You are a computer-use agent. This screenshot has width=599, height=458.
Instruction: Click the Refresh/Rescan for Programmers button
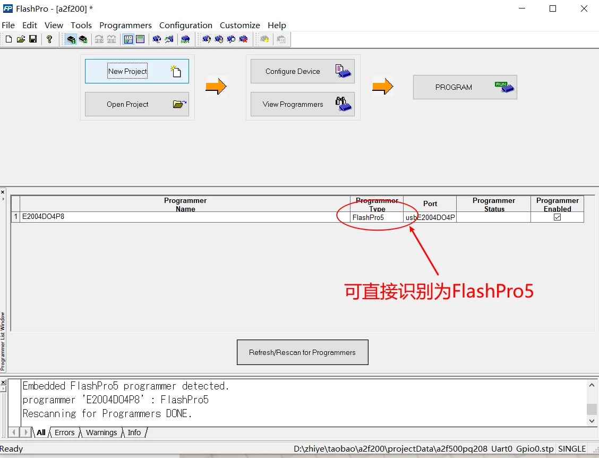tap(302, 352)
